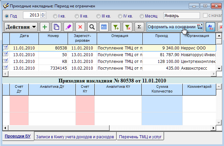
Task: Click the postings table horizontal scrollbar thumb
Action: click(x=59, y=128)
